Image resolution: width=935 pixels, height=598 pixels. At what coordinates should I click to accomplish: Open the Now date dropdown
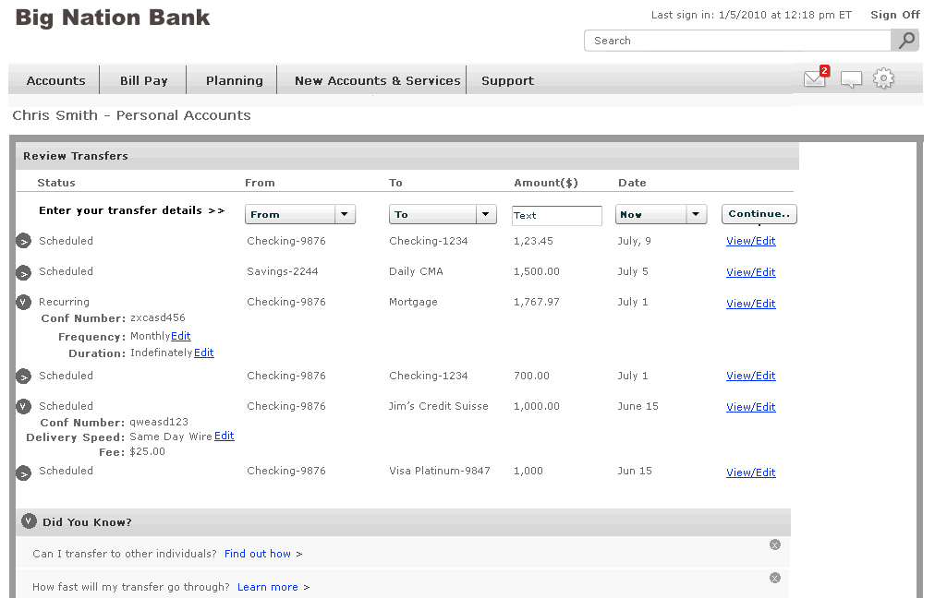[x=661, y=214]
